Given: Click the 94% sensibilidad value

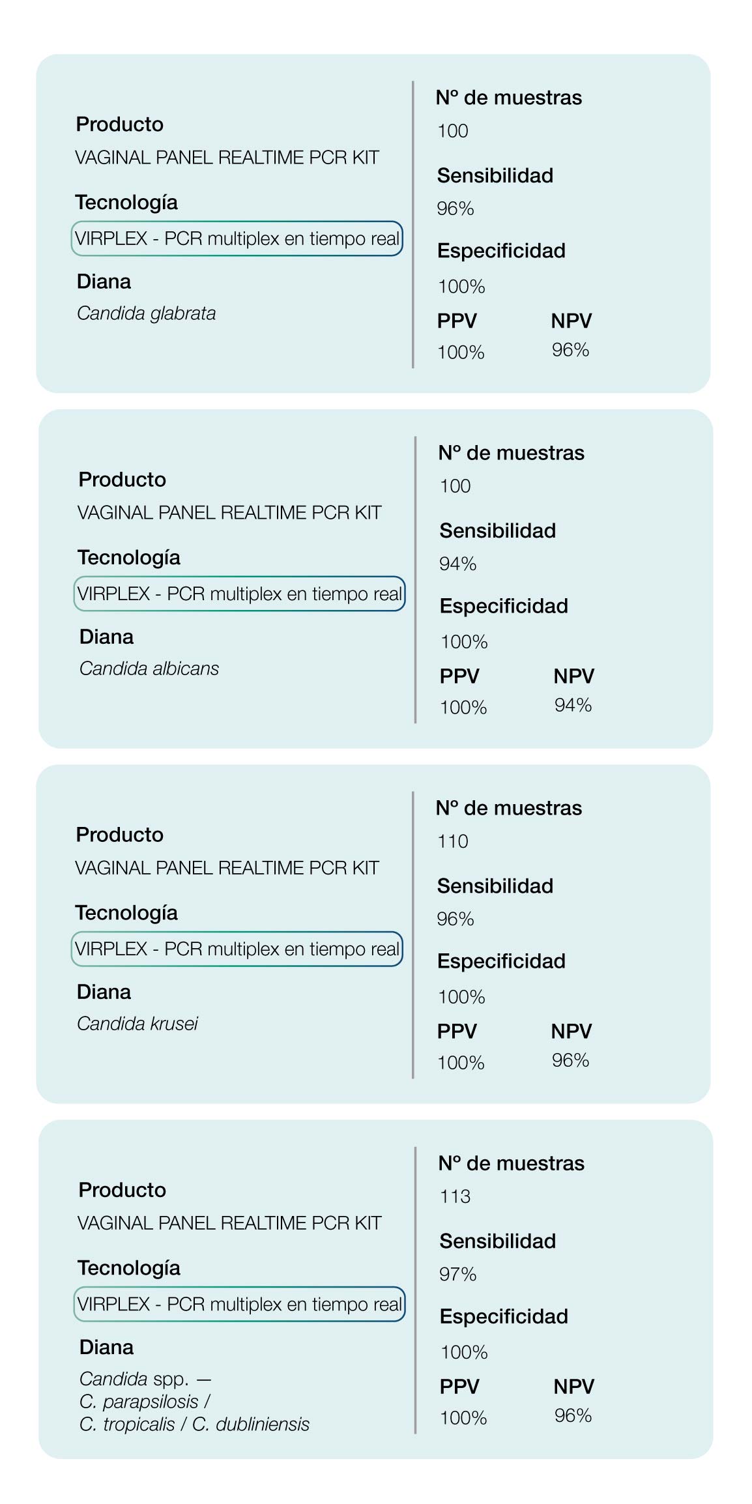Looking at the screenshot, I should click(458, 564).
